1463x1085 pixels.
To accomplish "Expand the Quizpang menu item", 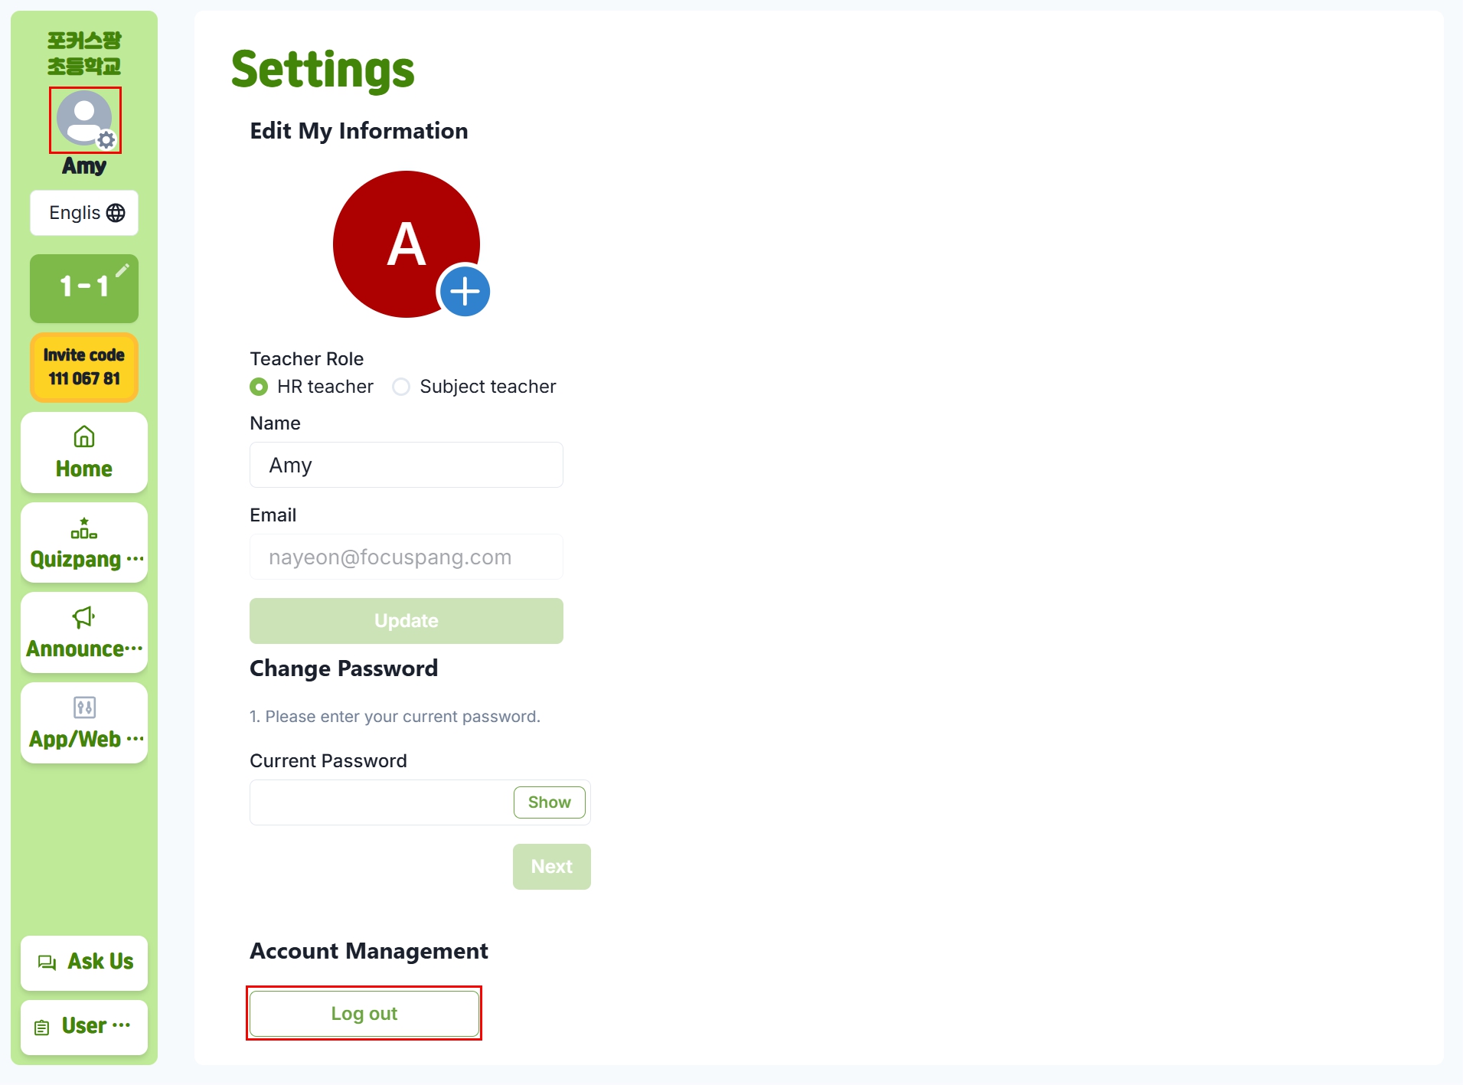I will (x=84, y=543).
